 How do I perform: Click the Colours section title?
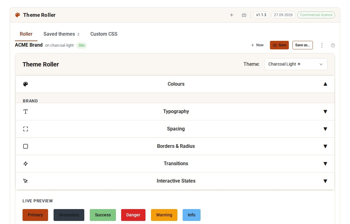tap(176, 84)
